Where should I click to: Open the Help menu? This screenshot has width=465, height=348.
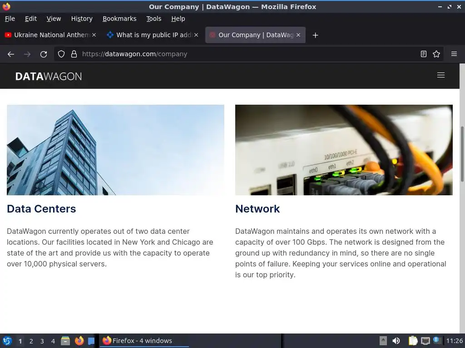click(178, 19)
